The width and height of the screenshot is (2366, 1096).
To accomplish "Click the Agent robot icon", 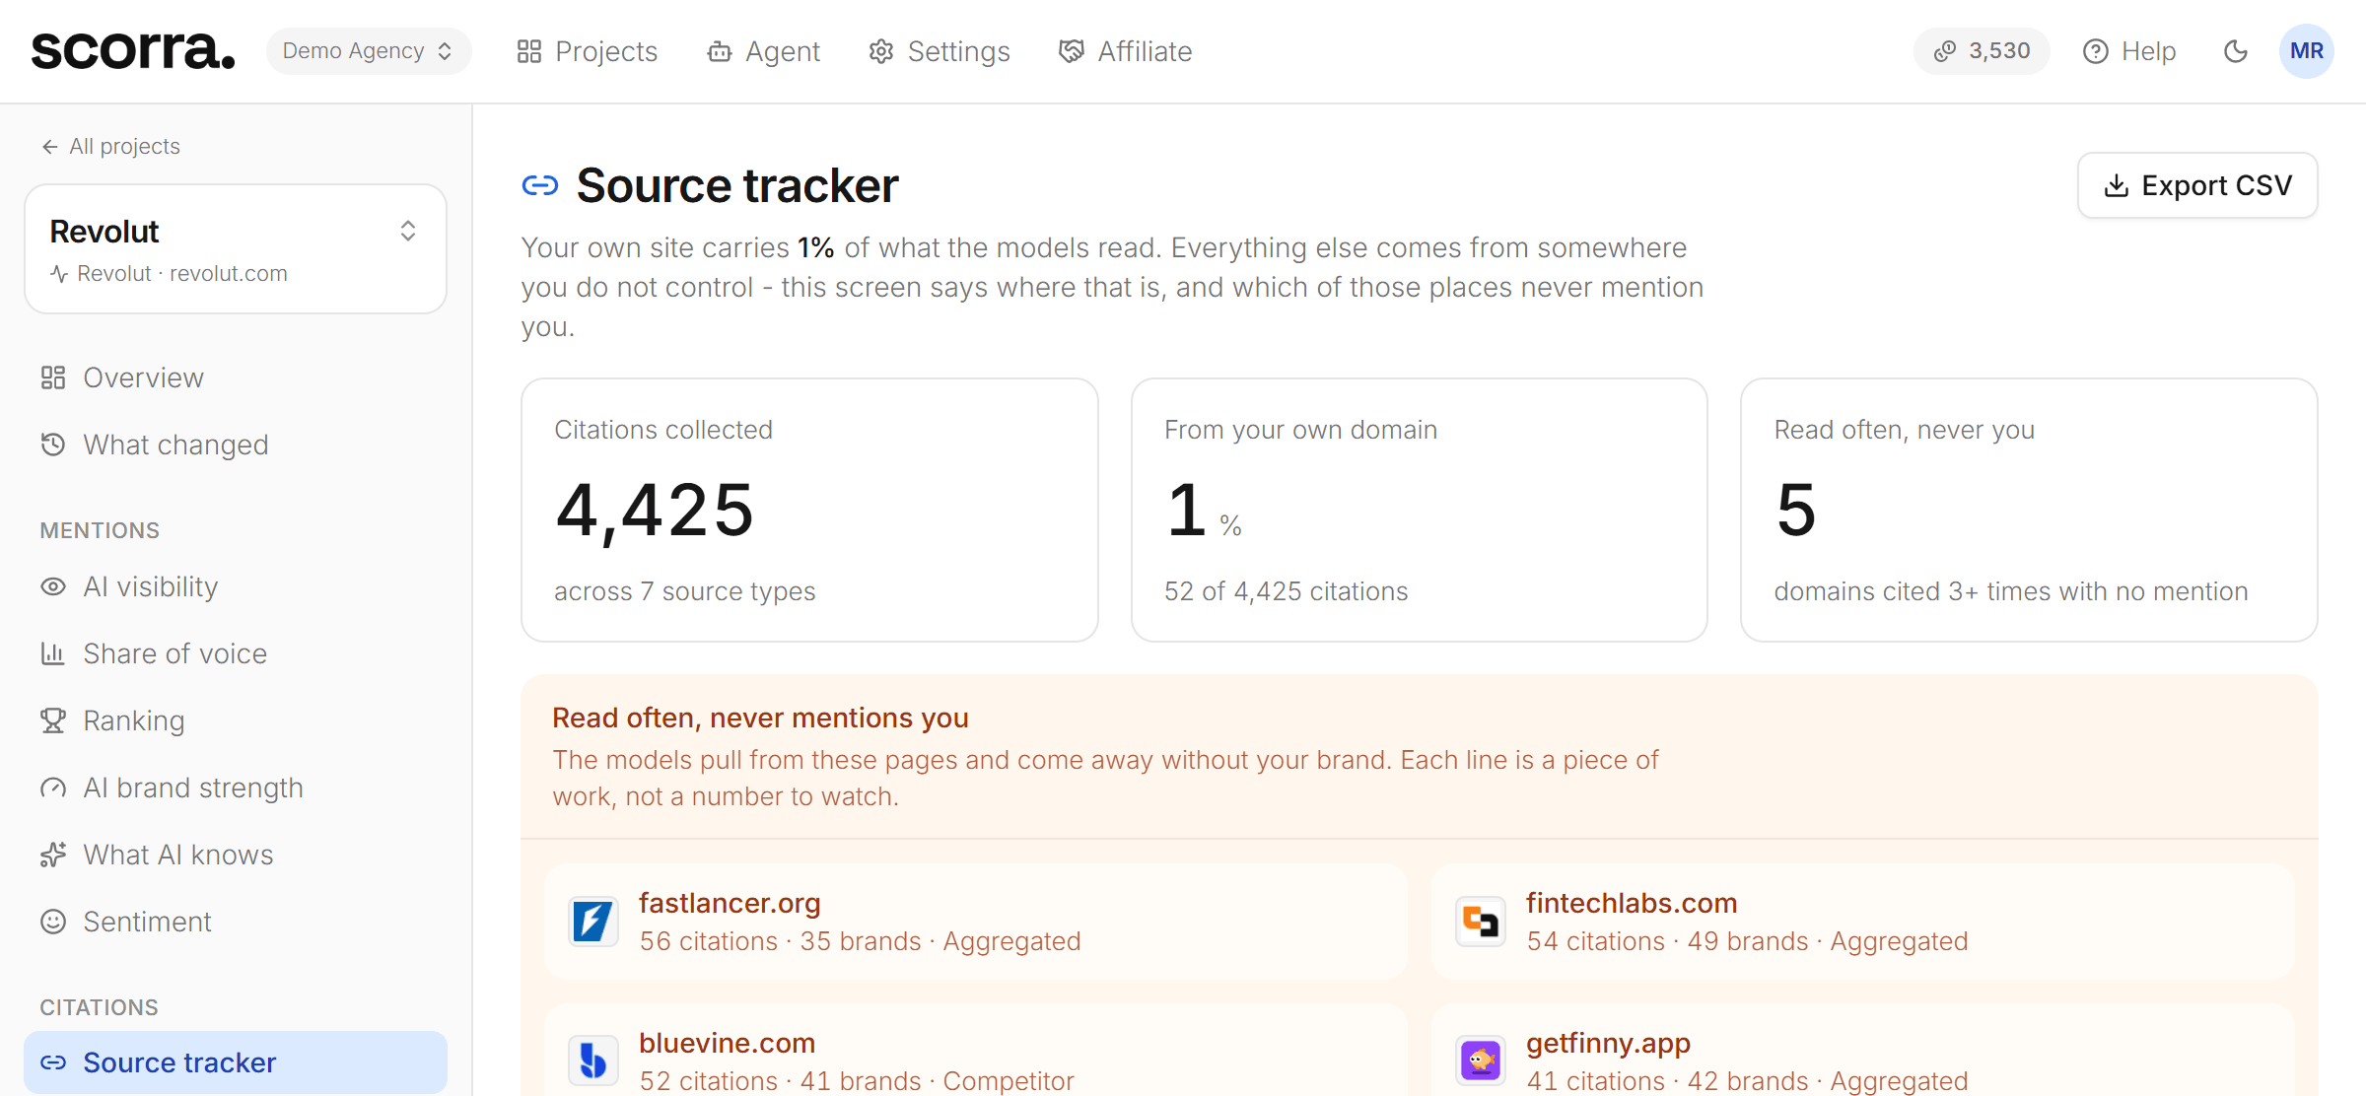I will (x=720, y=51).
